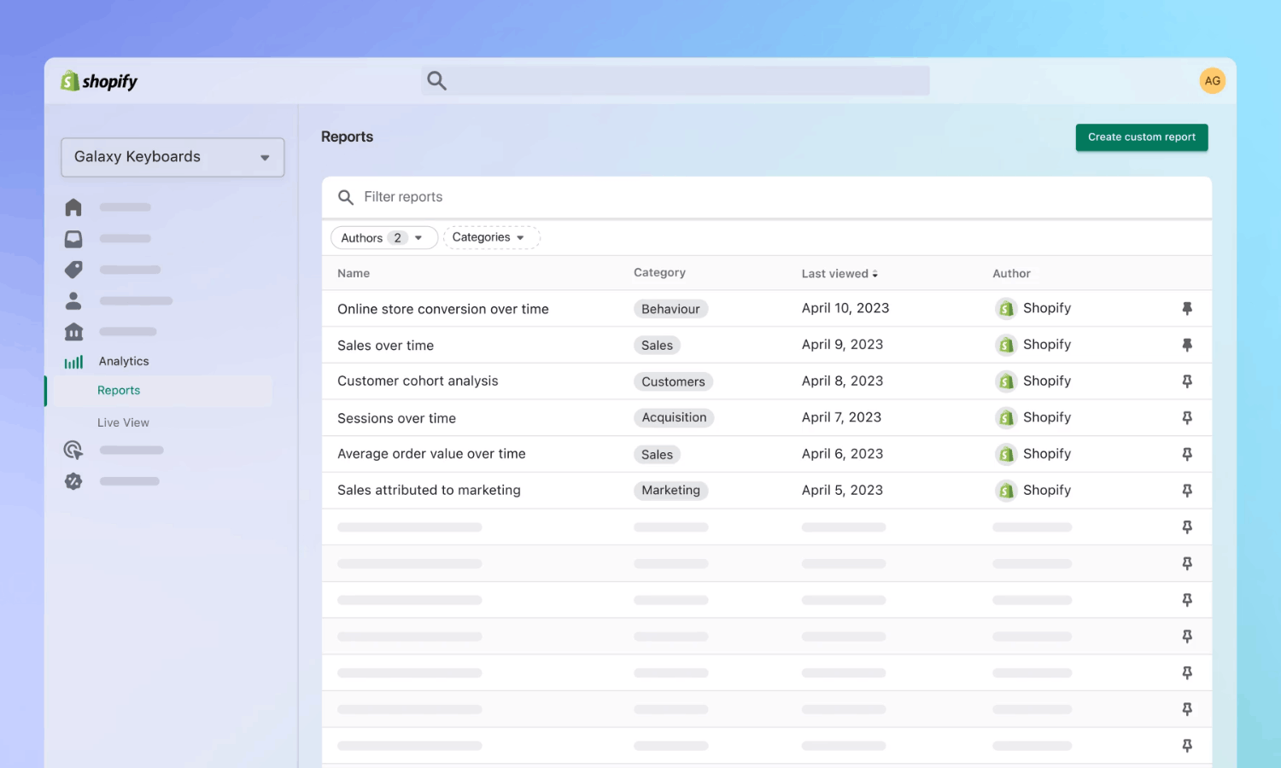1281x768 pixels.
Task: Click the Shopify author icon for Sales over time
Action: coord(1006,345)
